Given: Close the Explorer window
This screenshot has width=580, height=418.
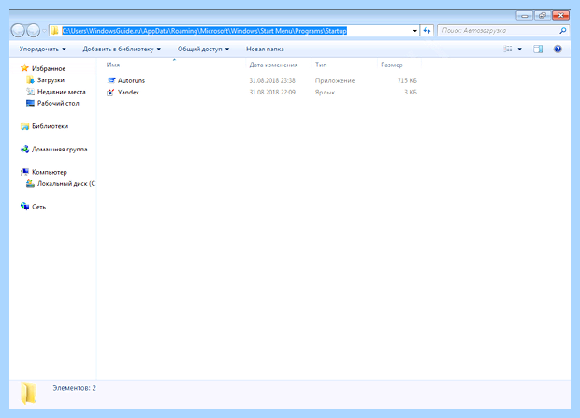Looking at the screenshot, I should coord(560,16).
